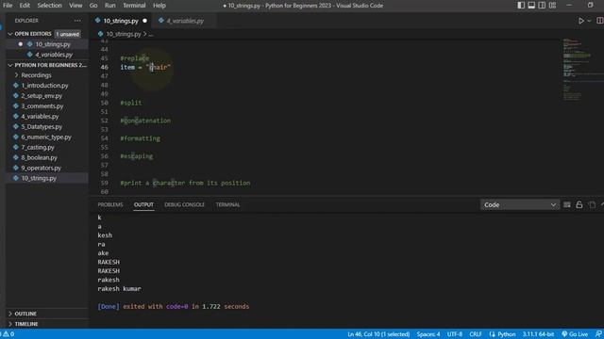The height and width of the screenshot is (339, 604).
Task: Open Help menu
Action: tap(159, 6)
